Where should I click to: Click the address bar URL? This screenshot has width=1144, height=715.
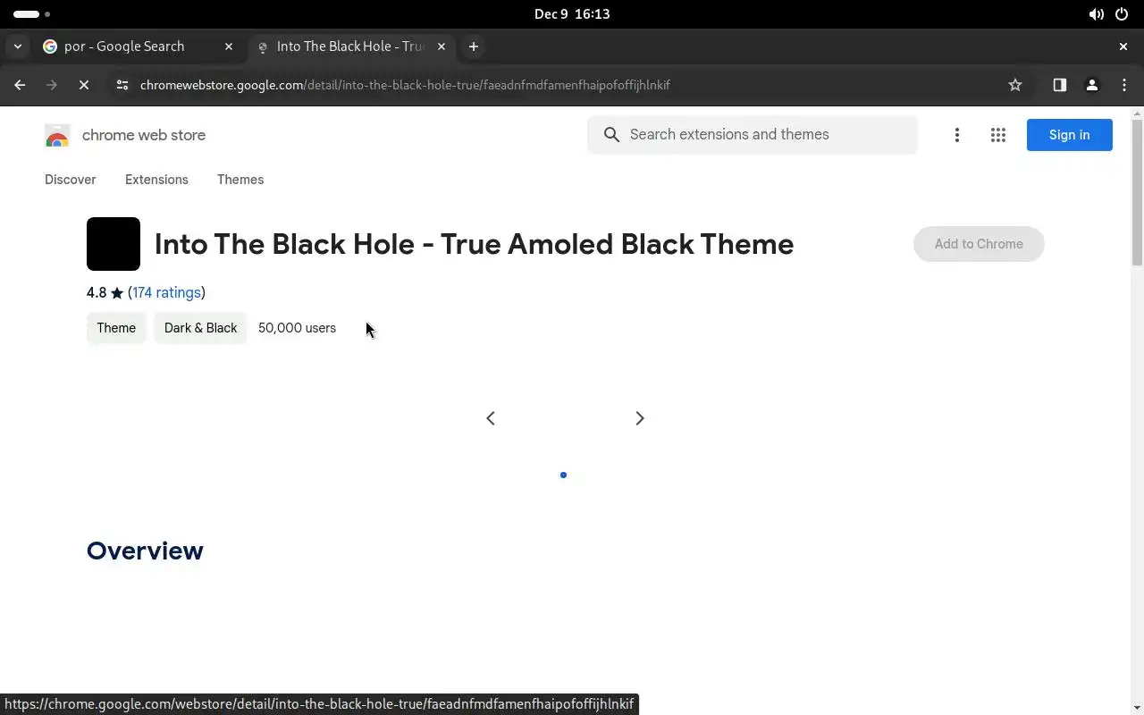(405, 85)
